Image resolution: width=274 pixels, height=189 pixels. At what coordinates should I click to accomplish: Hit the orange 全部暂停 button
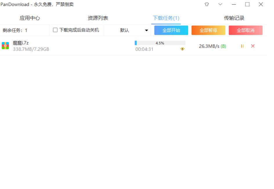click(208, 30)
